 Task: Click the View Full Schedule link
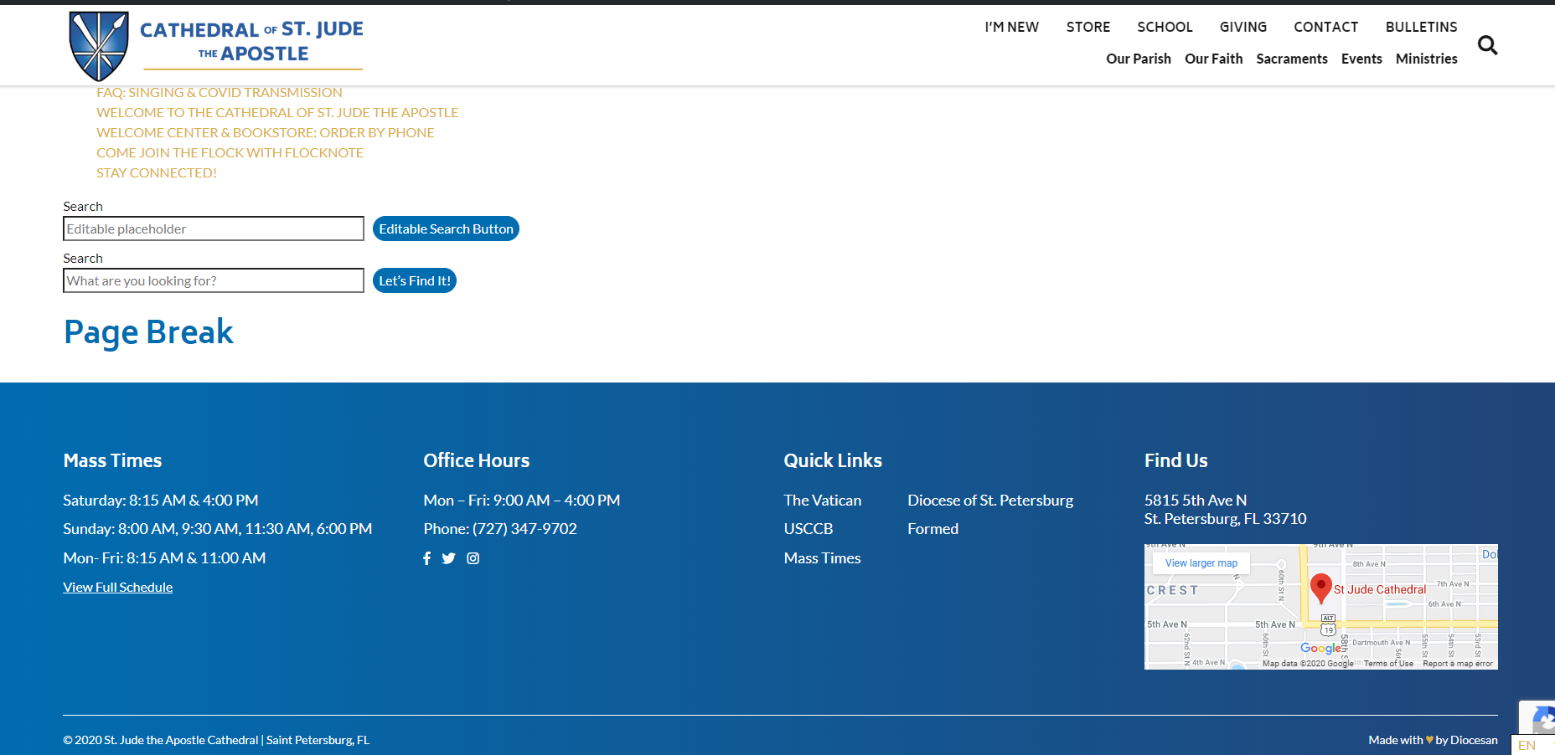(118, 588)
